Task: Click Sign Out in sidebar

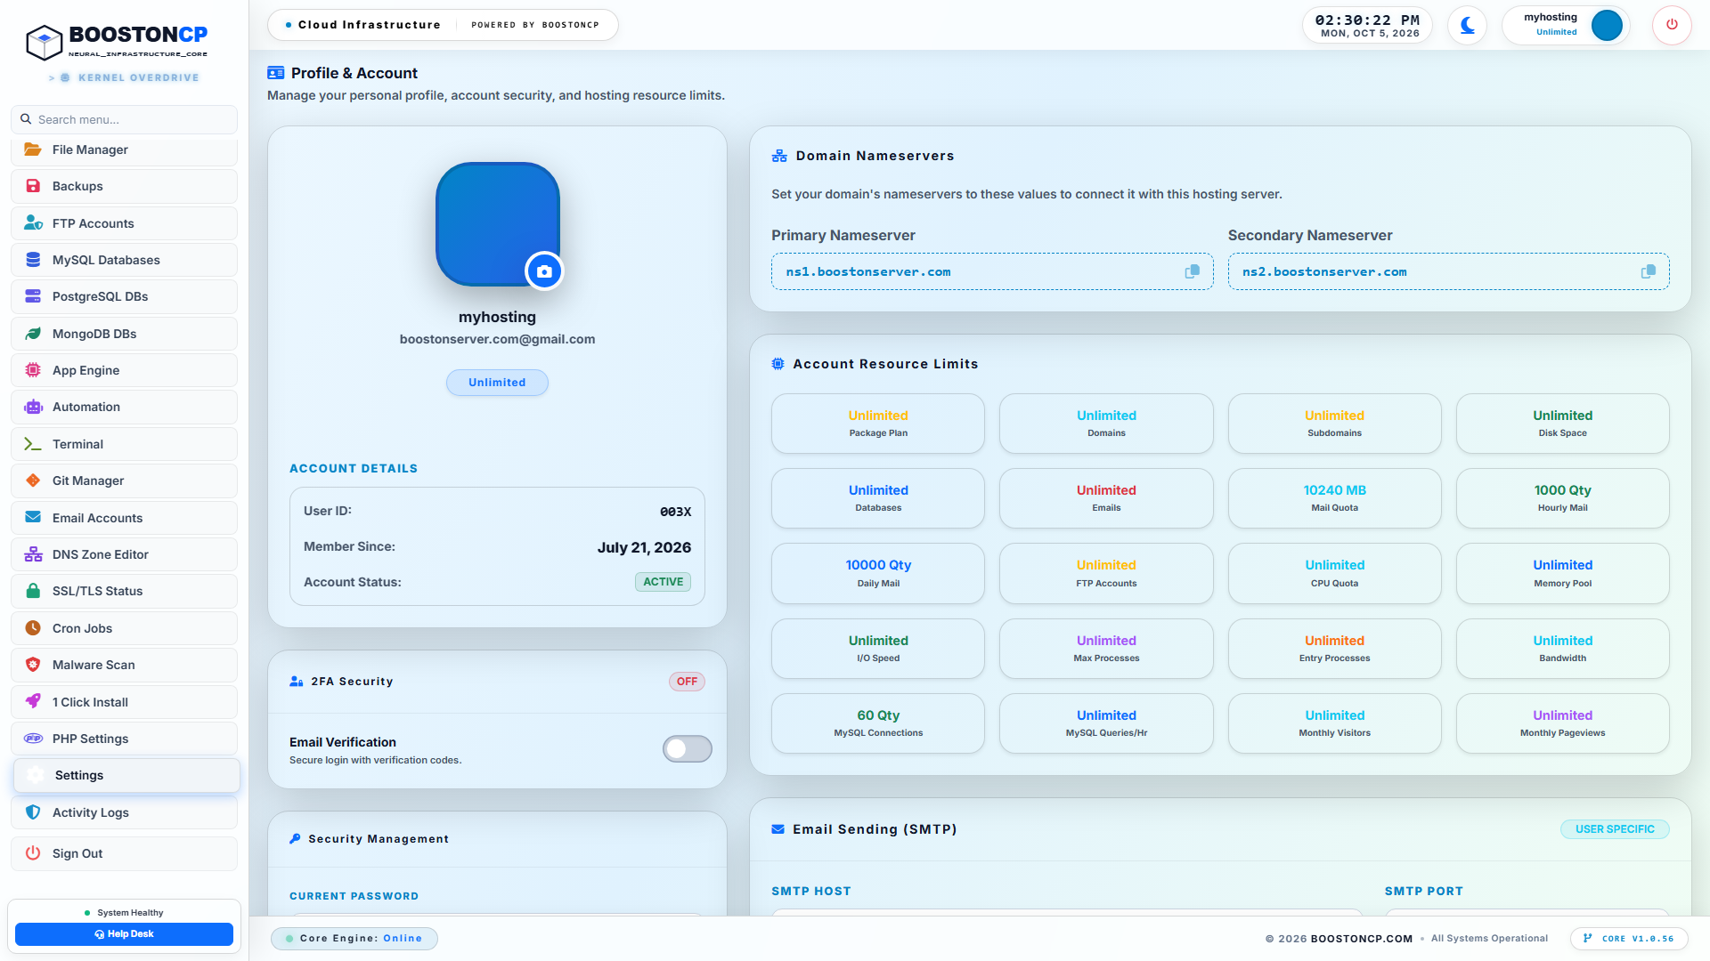Action: click(x=124, y=853)
